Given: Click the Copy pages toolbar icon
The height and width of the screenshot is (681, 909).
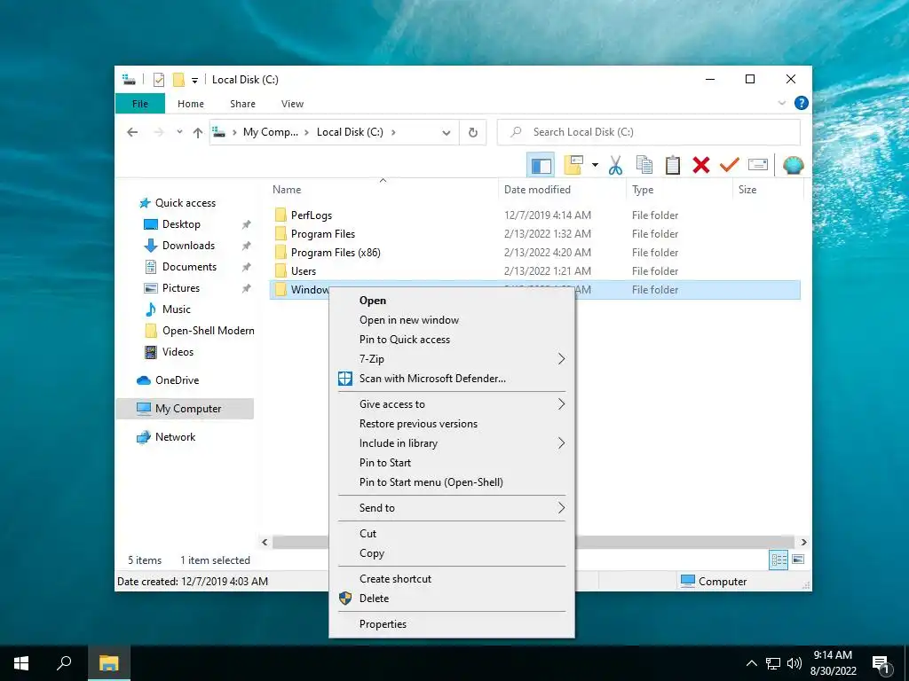Looking at the screenshot, I should pyautogui.click(x=644, y=166).
